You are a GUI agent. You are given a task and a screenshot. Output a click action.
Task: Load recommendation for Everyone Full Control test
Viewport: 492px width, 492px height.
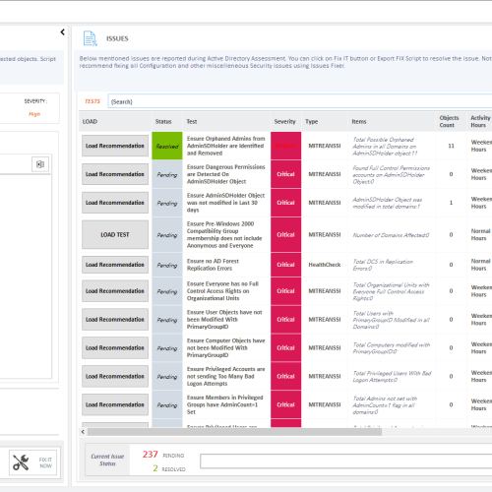tap(115, 291)
